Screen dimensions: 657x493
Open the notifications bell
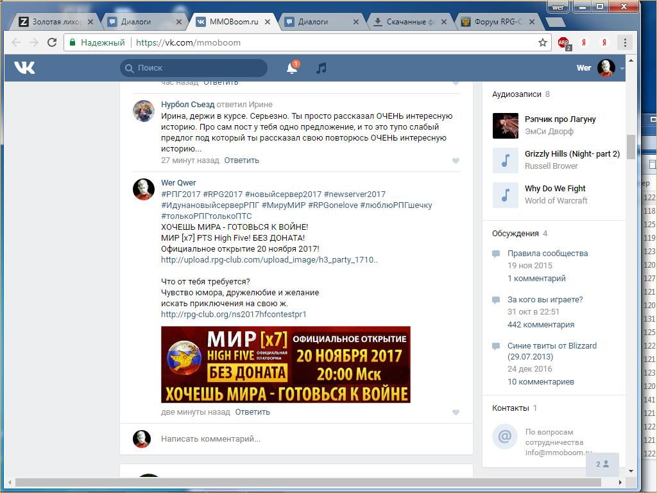tap(292, 68)
